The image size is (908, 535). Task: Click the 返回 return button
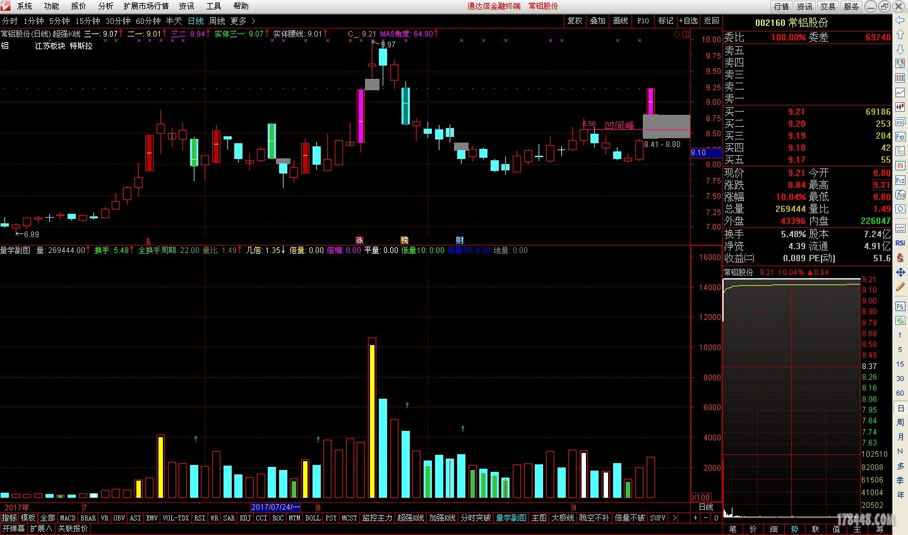point(712,21)
